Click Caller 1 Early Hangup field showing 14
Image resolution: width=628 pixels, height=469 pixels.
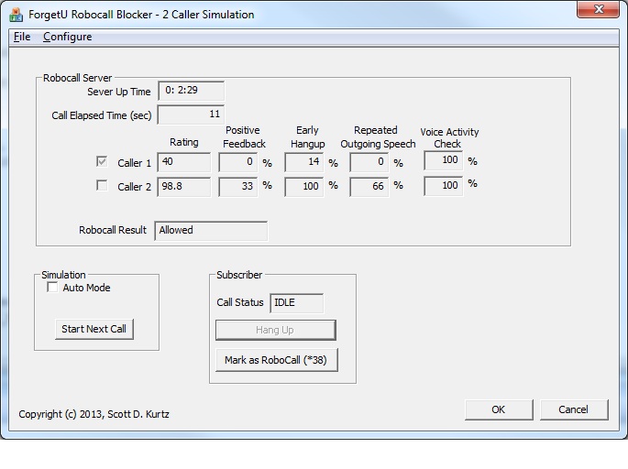[x=304, y=162]
